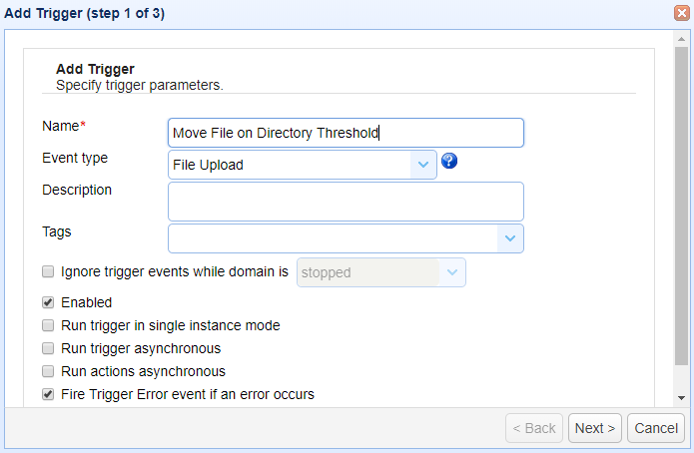
Task: Open the domain state 'stopped' dropdown
Action: tap(452, 272)
